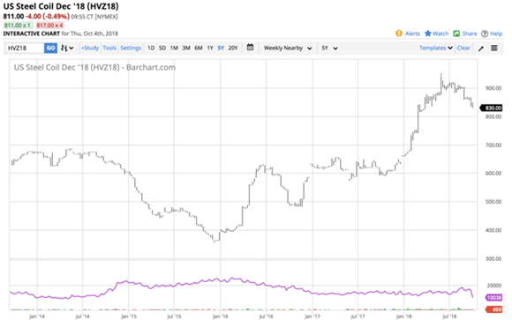Click the GO button
Screen dimensions: 512x320
coord(50,48)
